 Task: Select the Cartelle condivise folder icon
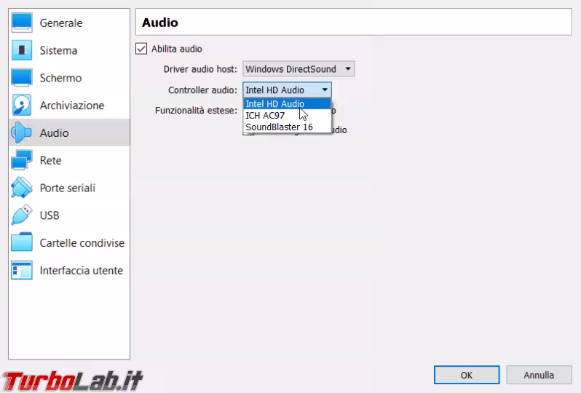point(22,242)
